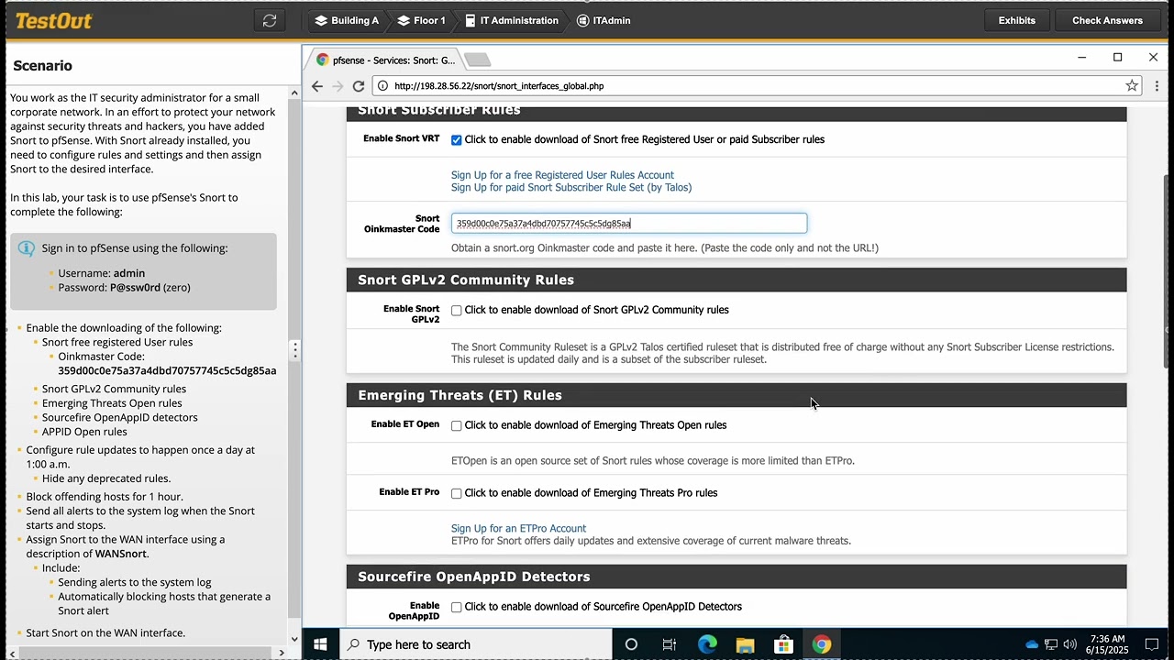1174x660 pixels.
Task: Open the IT Administration breadcrumb
Action: [512, 20]
